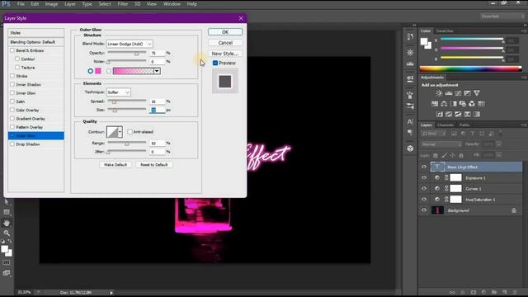Select the Zoom tool in toolbar
This screenshot has height=297, width=528.
tap(7, 233)
